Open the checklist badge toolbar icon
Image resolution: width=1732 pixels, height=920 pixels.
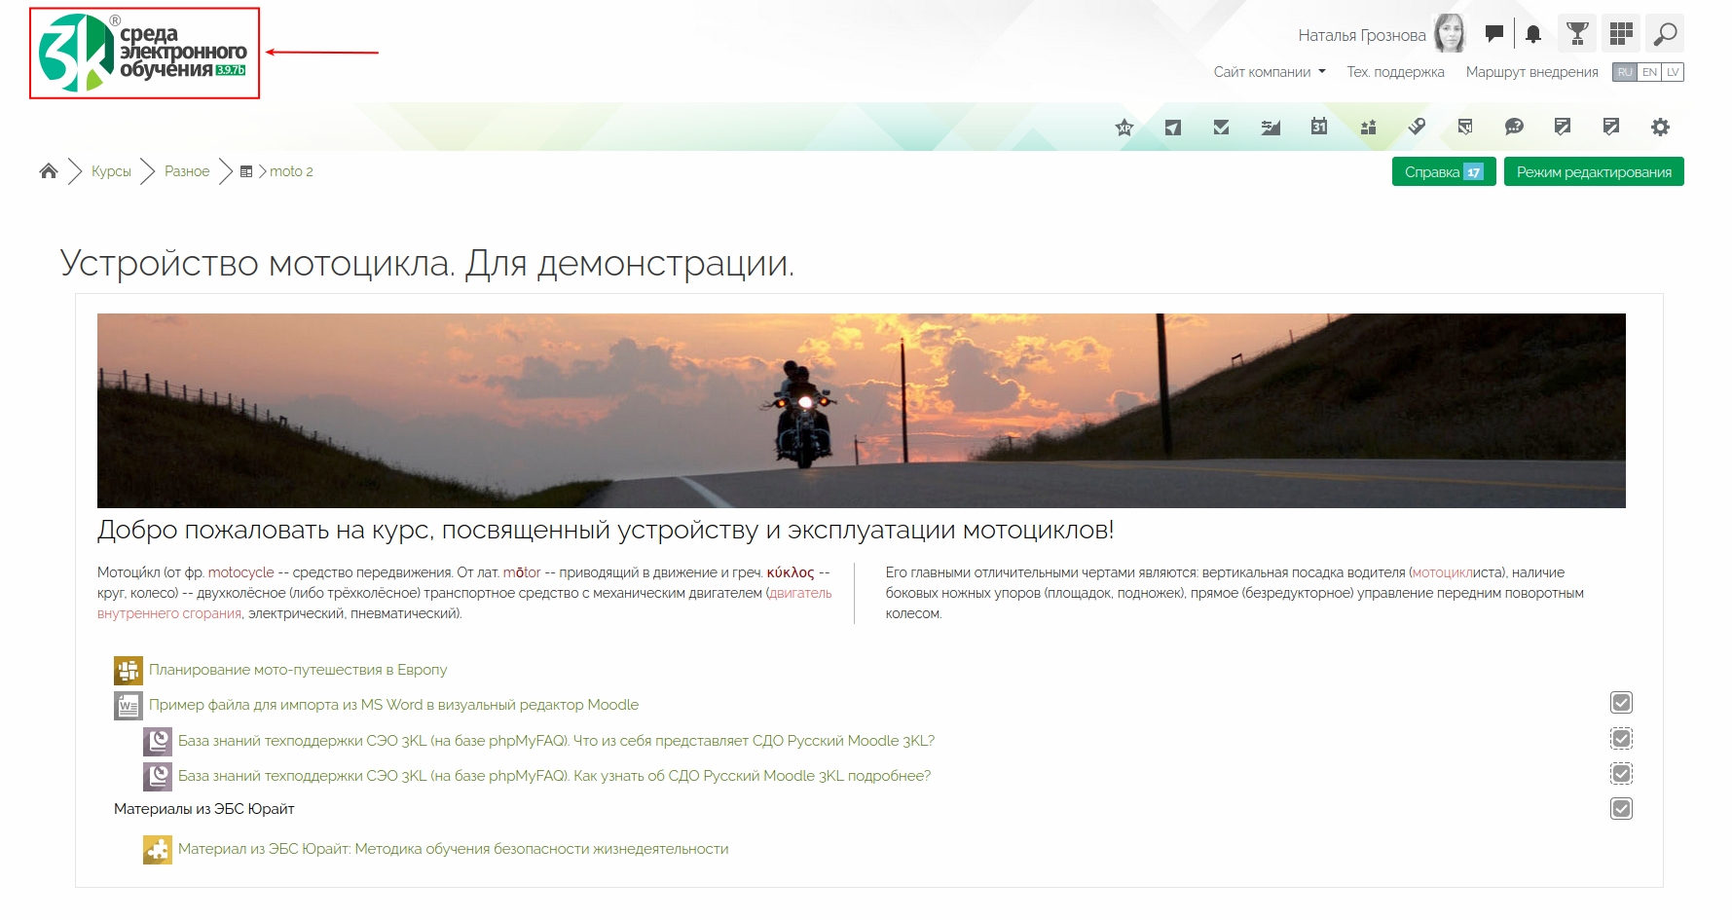tap(1465, 127)
